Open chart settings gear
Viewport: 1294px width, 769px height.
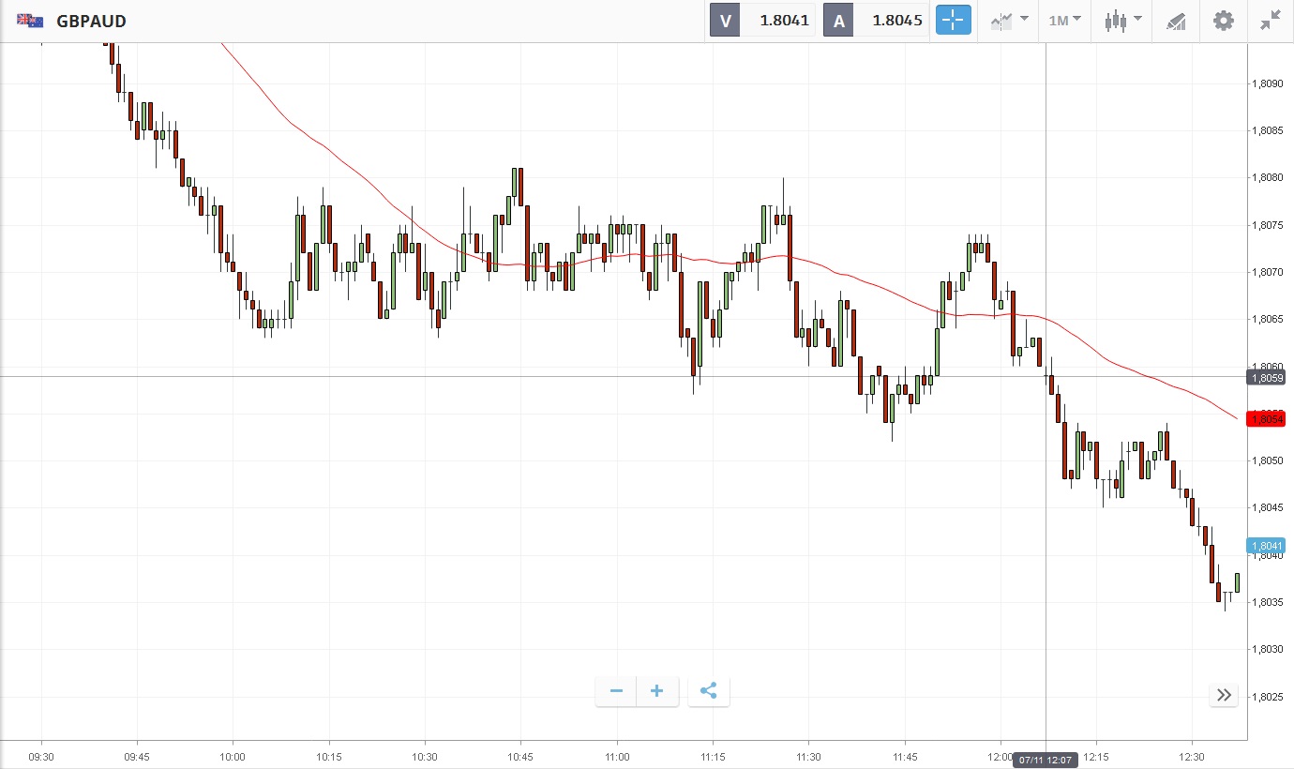(x=1224, y=21)
